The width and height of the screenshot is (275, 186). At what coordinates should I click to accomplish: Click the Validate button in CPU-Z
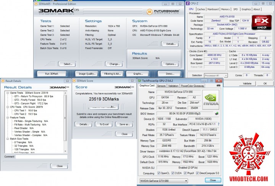(x=247, y=83)
